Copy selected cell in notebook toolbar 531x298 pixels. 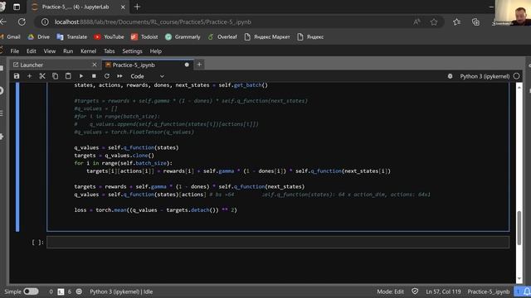pyautogui.click(x=55, y=76)
